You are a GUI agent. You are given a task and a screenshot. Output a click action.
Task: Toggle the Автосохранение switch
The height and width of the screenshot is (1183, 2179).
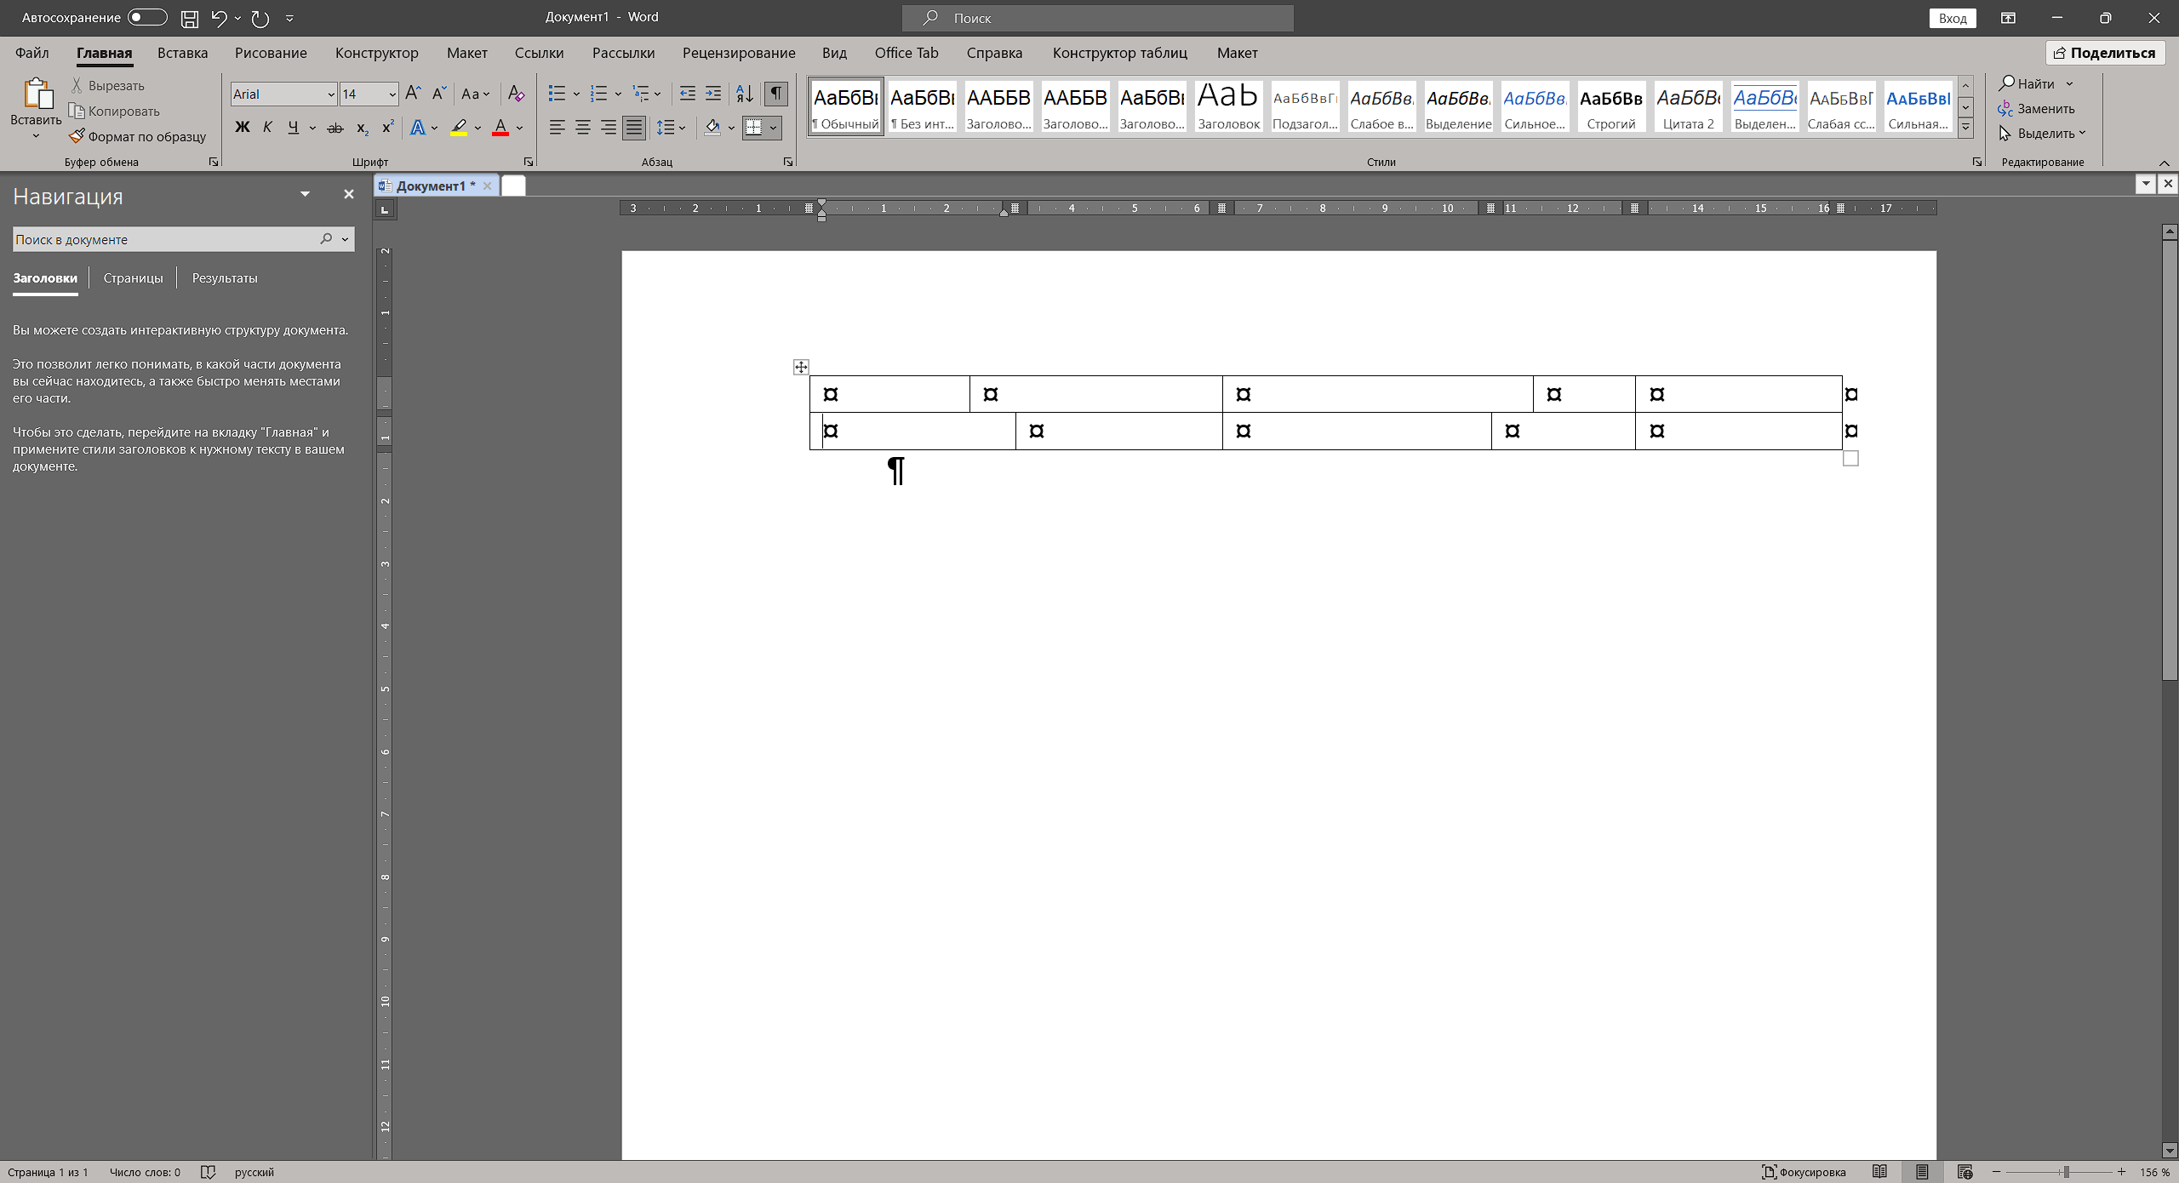coord(146,18)
